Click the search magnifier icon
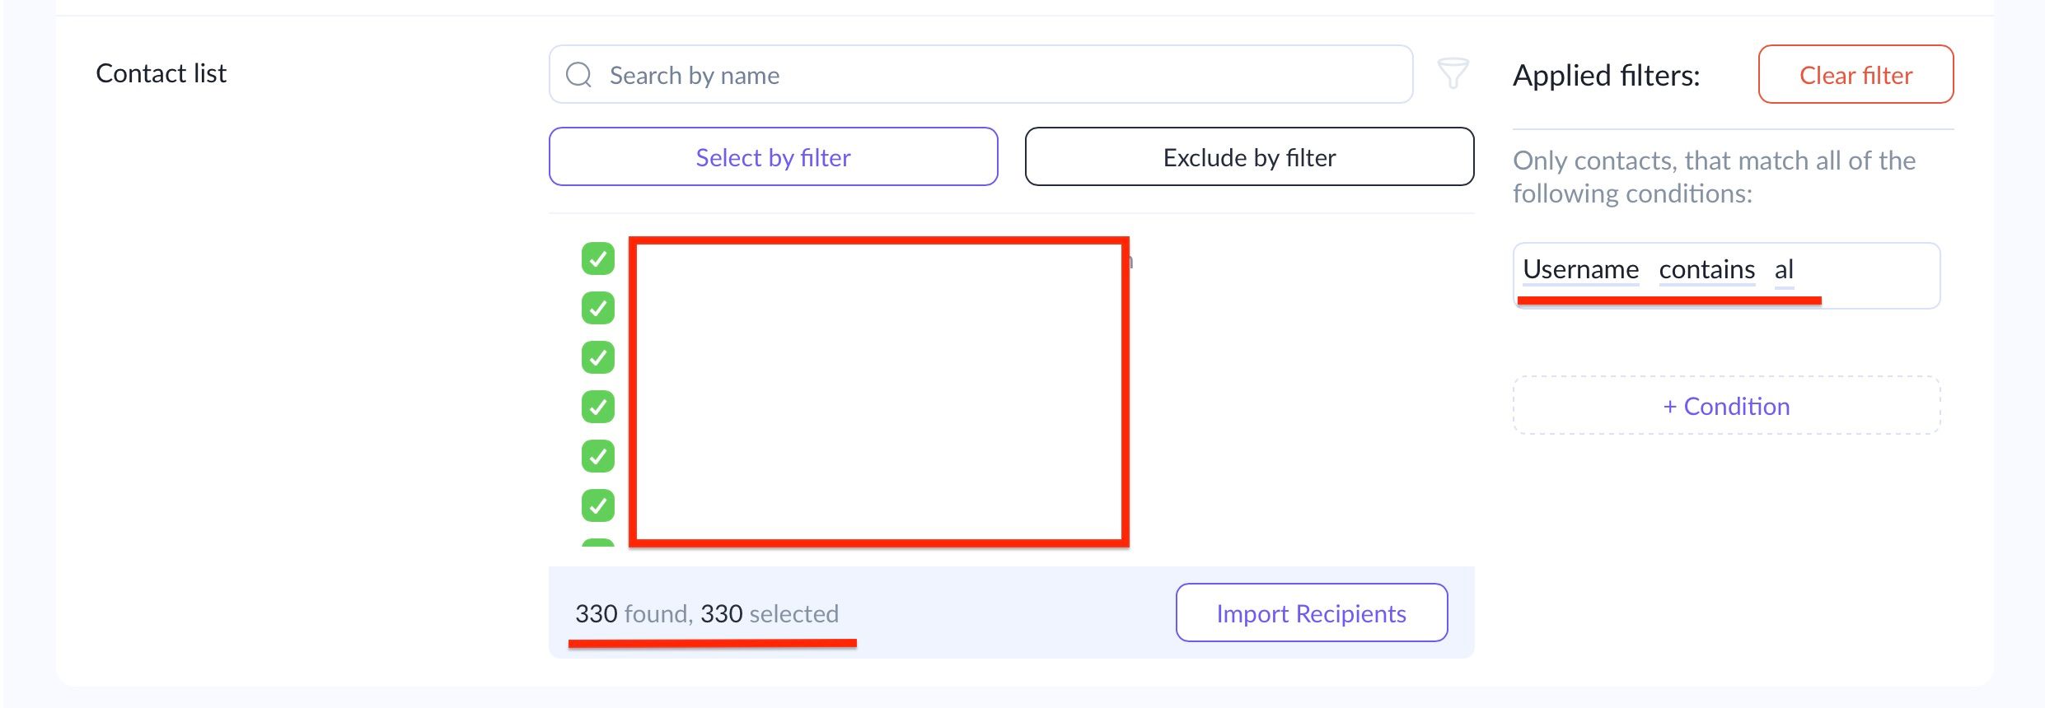This screenshot has height=708, width=2045. [x=579, y=75]
